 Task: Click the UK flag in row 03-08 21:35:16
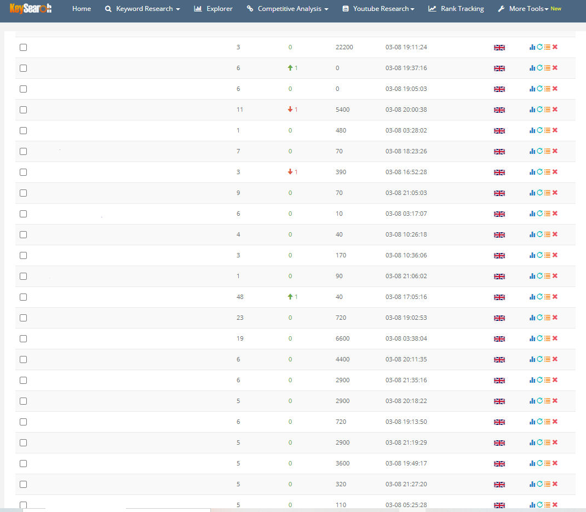point(499,381)
